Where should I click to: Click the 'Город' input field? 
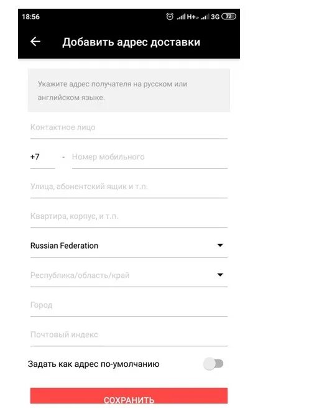(129, 305)
